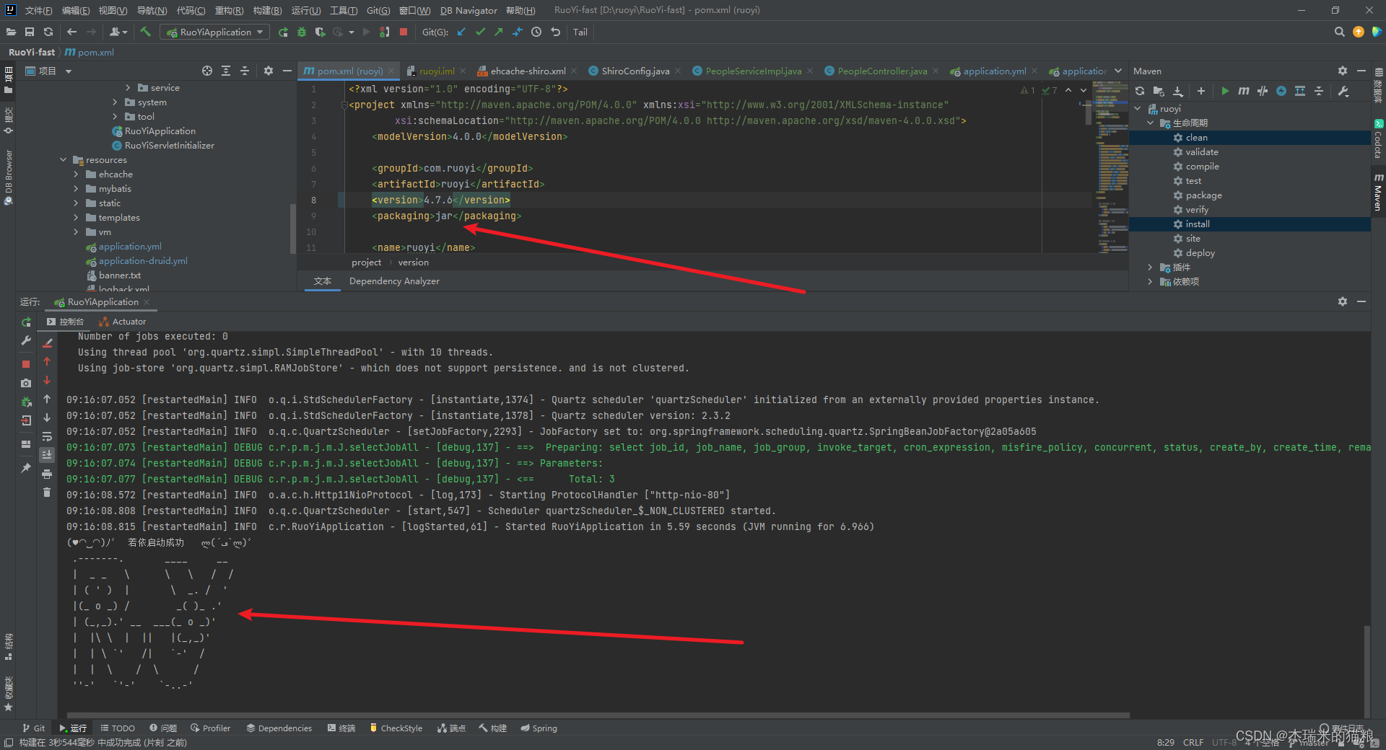Add a Maven project with the plus icon
This screenshot has width=1386, height=750.
click(1201, 91)
